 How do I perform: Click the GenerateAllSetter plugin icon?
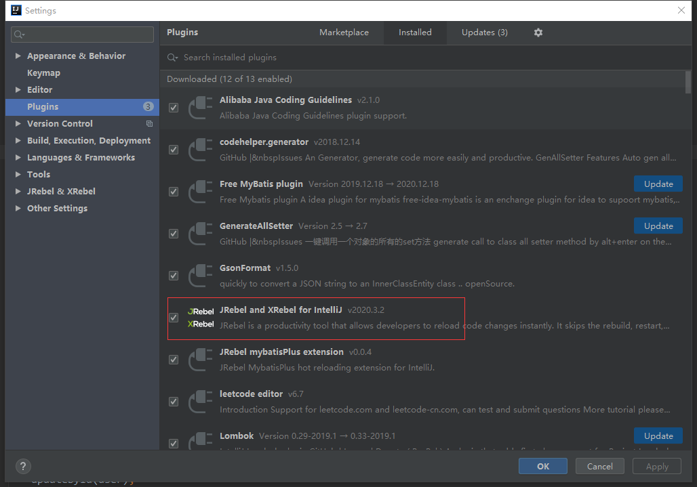pyautogui.click(x=201, y=234)
